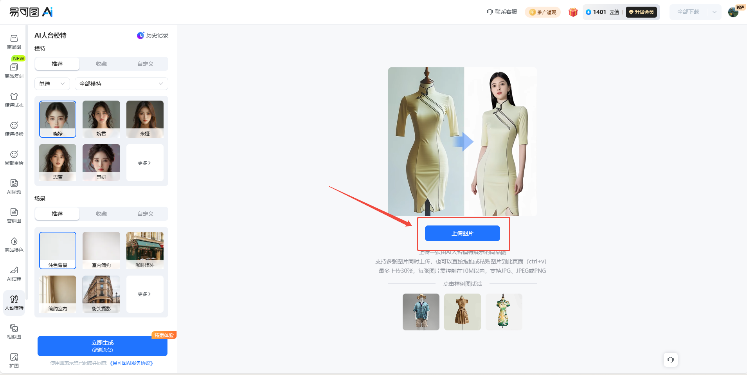Open the 商品复刻 sidebar tool
Viewport: 747px width, 375px height.
click(x=14, y=71)
